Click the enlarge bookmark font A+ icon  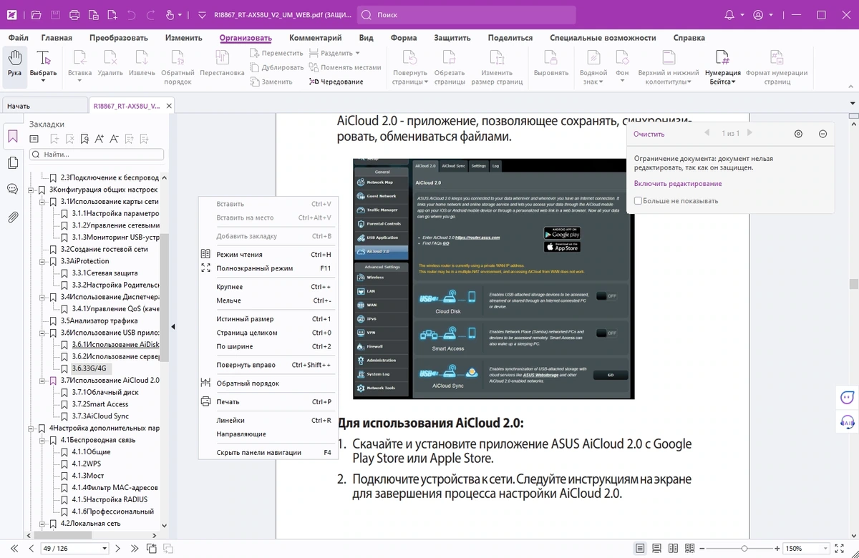click(99, 139)
